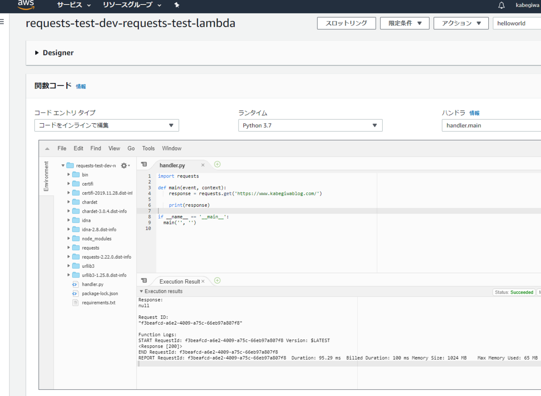Image resolution: width=541 pixels, height=396 pixels.
Task: Open the File menu
Action: (x=62, y=149)
